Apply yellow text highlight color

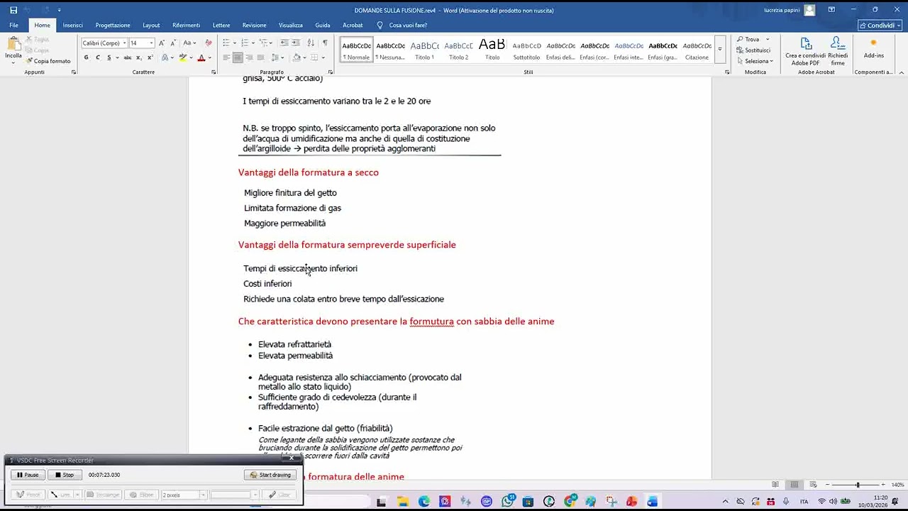tap(182, 57)
